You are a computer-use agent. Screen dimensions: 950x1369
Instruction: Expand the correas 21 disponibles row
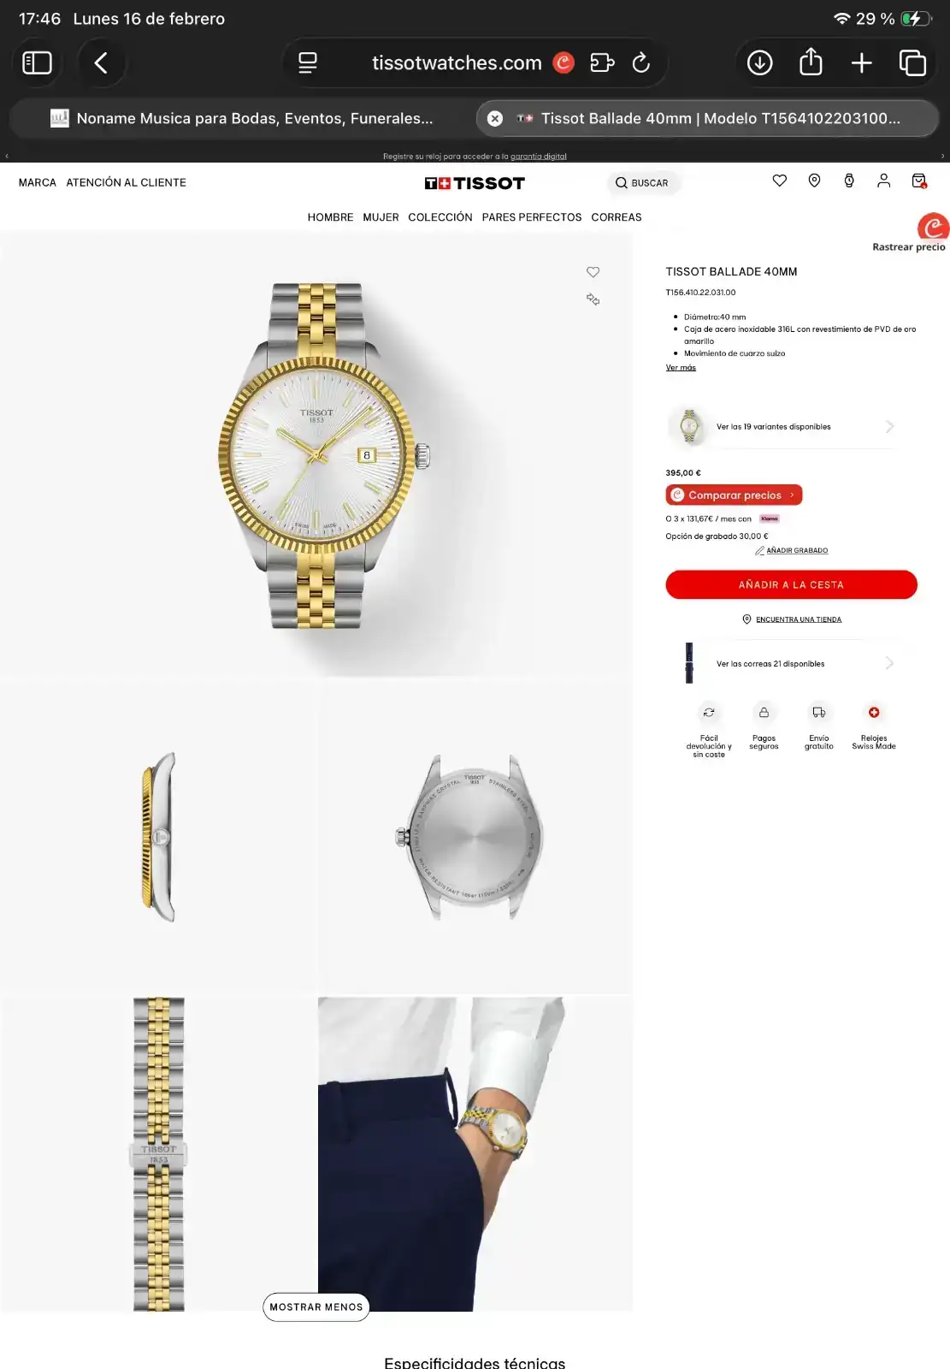782,663
